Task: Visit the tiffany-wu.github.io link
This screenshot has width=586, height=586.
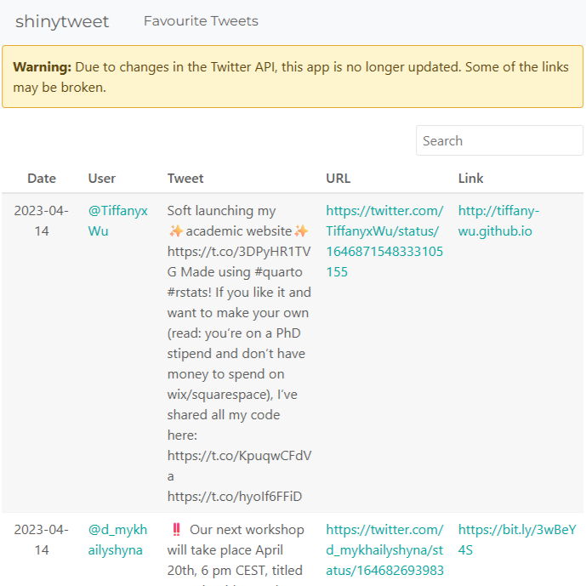Action: click(x=498, y=220)
